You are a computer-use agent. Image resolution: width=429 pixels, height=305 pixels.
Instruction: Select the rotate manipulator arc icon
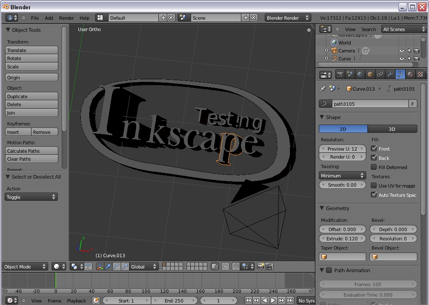point(116,267)
